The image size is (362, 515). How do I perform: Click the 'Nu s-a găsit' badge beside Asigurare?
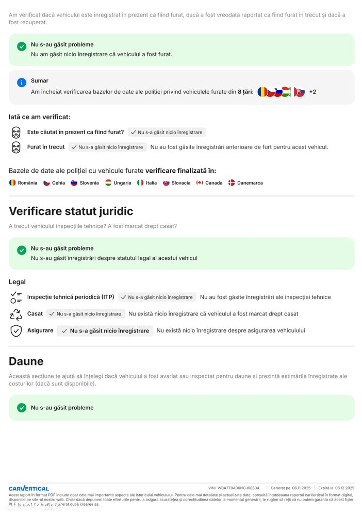click(105, 331)
